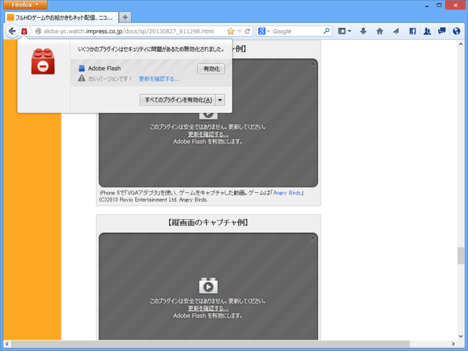This screenshot has height=351, width=468.
Task: Click the scroll down arrow of the vertical scrollbar
Action: [x=460, y=336]
